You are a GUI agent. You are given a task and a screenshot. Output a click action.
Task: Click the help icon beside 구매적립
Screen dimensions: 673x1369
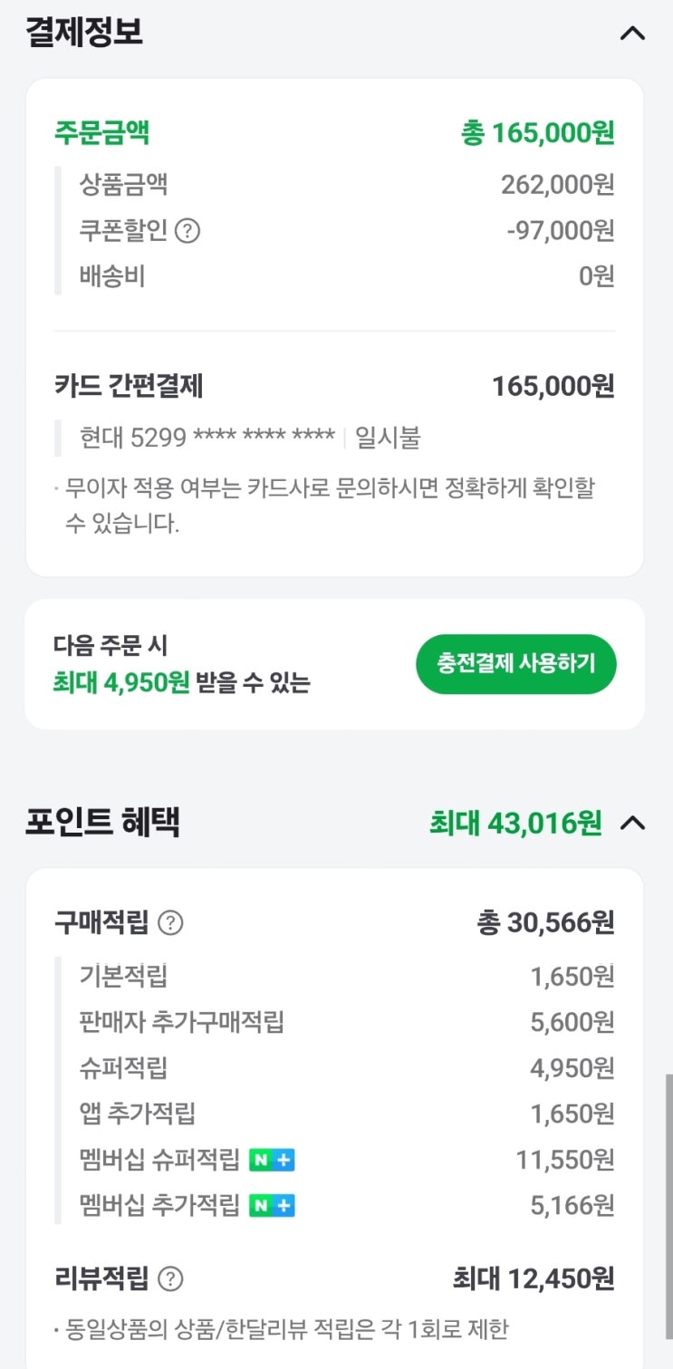[x=170, y=923]
